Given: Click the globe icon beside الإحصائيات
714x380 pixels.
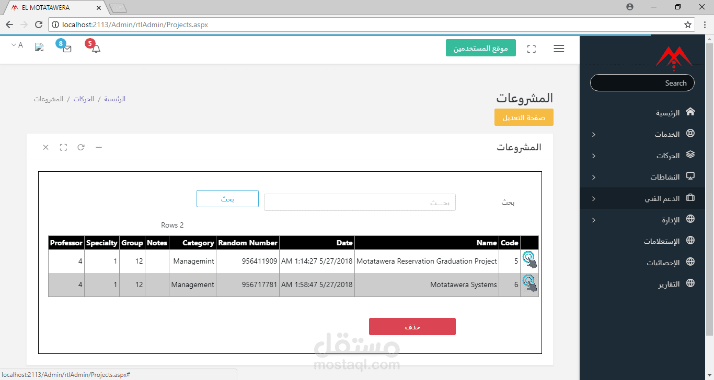Looking at the screenshot, I should point(690,262).
